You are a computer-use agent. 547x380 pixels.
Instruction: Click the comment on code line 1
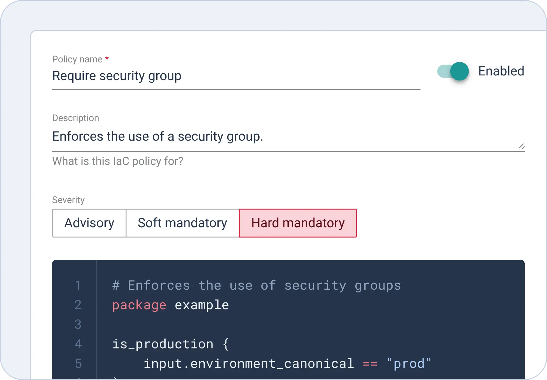point(256,286)
